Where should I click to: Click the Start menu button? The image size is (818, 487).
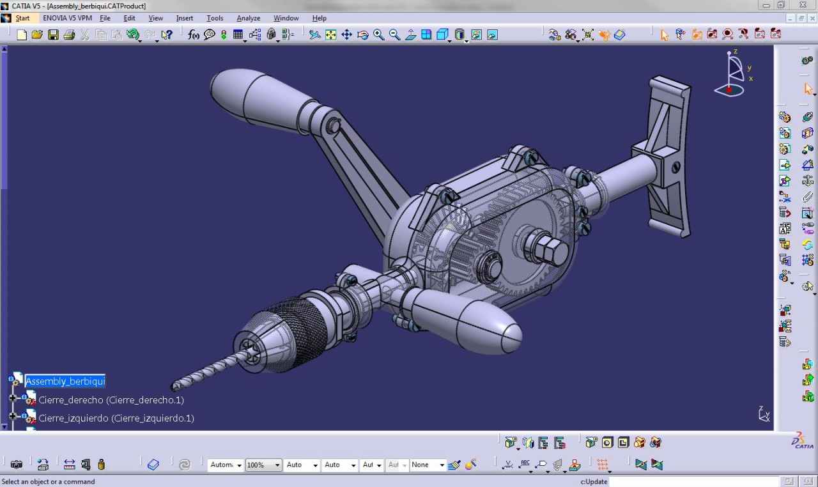[22, 18]
